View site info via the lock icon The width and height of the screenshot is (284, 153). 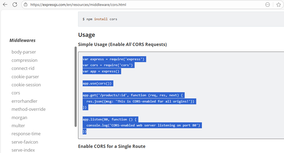(26, 5)
